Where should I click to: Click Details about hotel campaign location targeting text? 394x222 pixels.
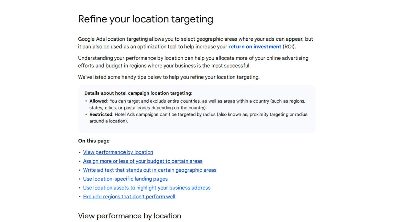(x=138, y=93)
